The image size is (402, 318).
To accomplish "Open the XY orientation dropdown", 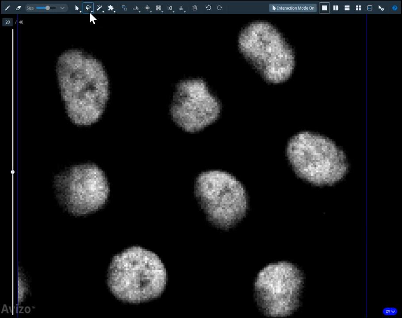I will click(x=389, y=311).
